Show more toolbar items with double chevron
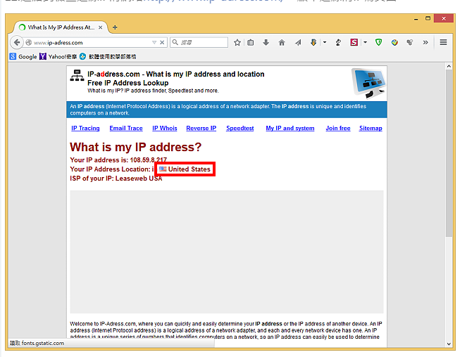Viewport: 467px width, 357px height. (x=425, y=42)
